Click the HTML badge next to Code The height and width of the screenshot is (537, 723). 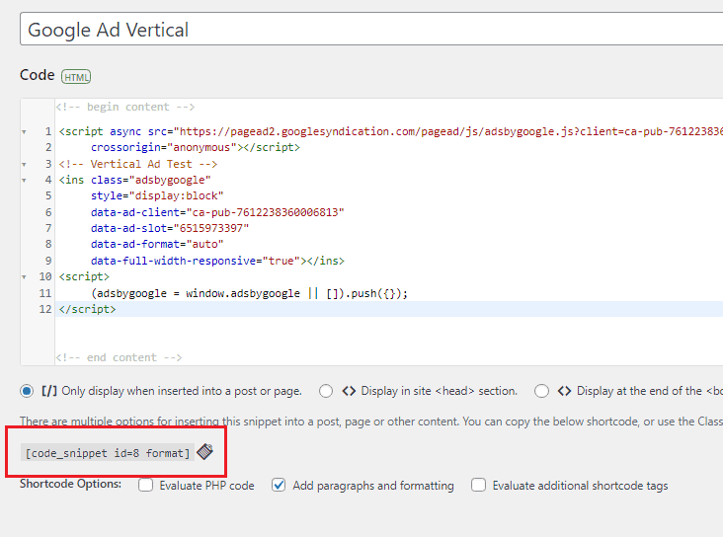point(76,77)
